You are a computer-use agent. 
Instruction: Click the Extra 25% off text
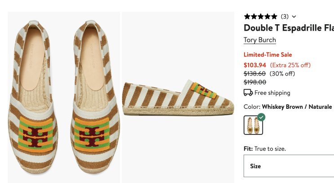290,65
